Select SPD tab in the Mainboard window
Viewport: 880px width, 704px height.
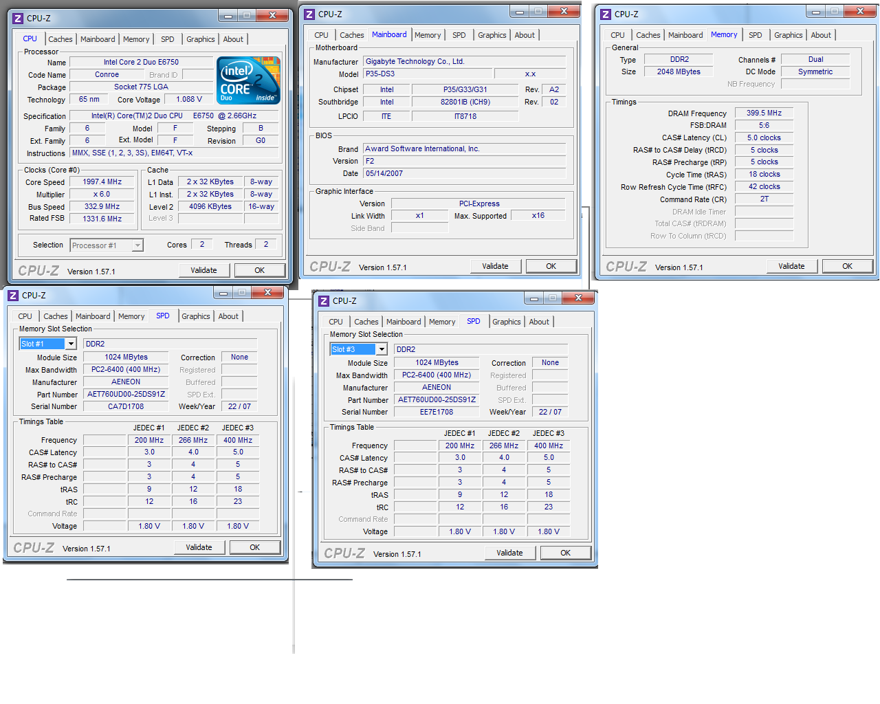pos(459,35)
